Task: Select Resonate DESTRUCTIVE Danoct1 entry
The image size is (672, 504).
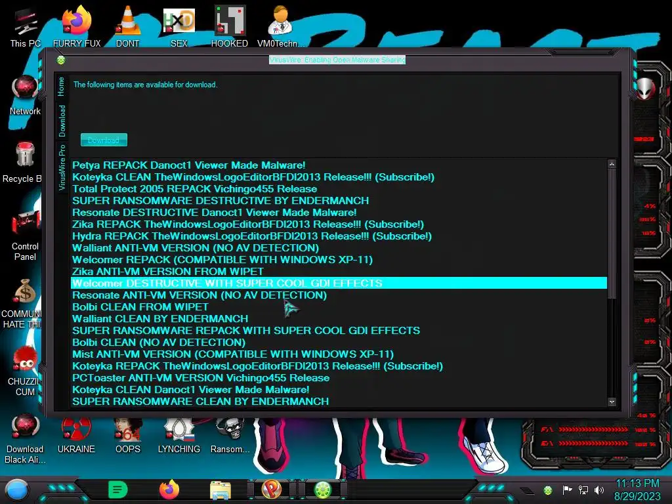Action: (x=339, y=213)
